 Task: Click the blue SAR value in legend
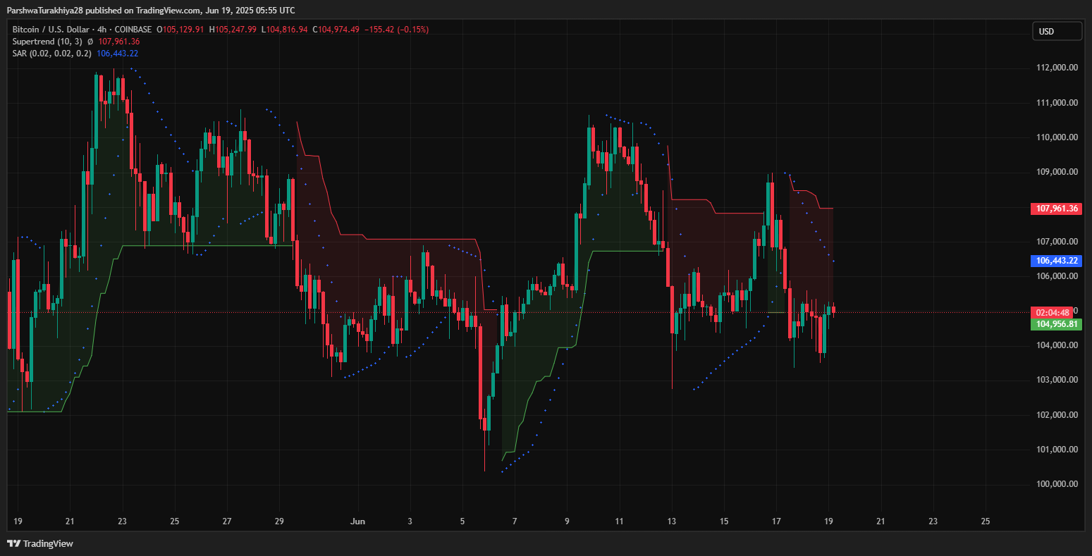117,54
